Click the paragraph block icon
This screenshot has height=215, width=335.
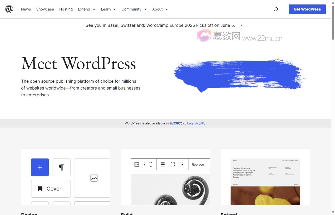click(61, 167)
